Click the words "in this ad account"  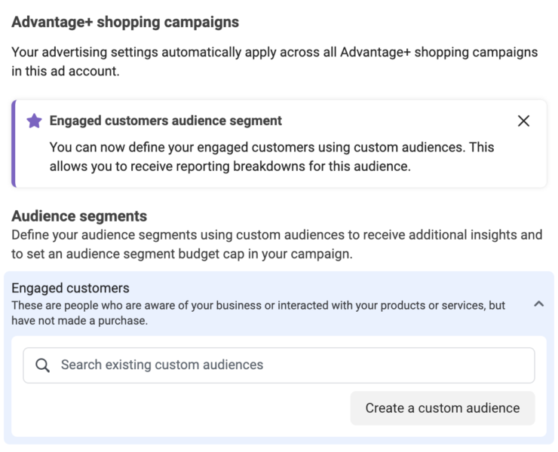[x=65, y=71]
